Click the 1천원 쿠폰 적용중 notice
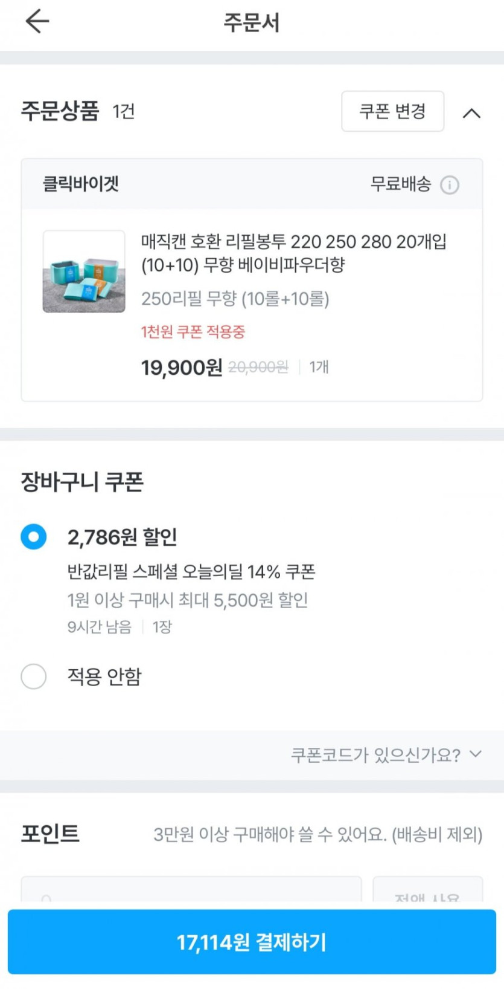Screen dimensions: 504x989 pos(193,332)
